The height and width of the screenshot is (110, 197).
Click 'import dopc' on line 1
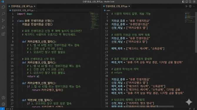coord(25,14)
